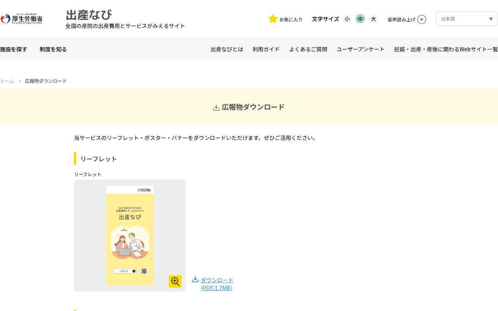Click the leaflet preview thumbnail
This screenshot has height=311, width=498.
[130, 236]
